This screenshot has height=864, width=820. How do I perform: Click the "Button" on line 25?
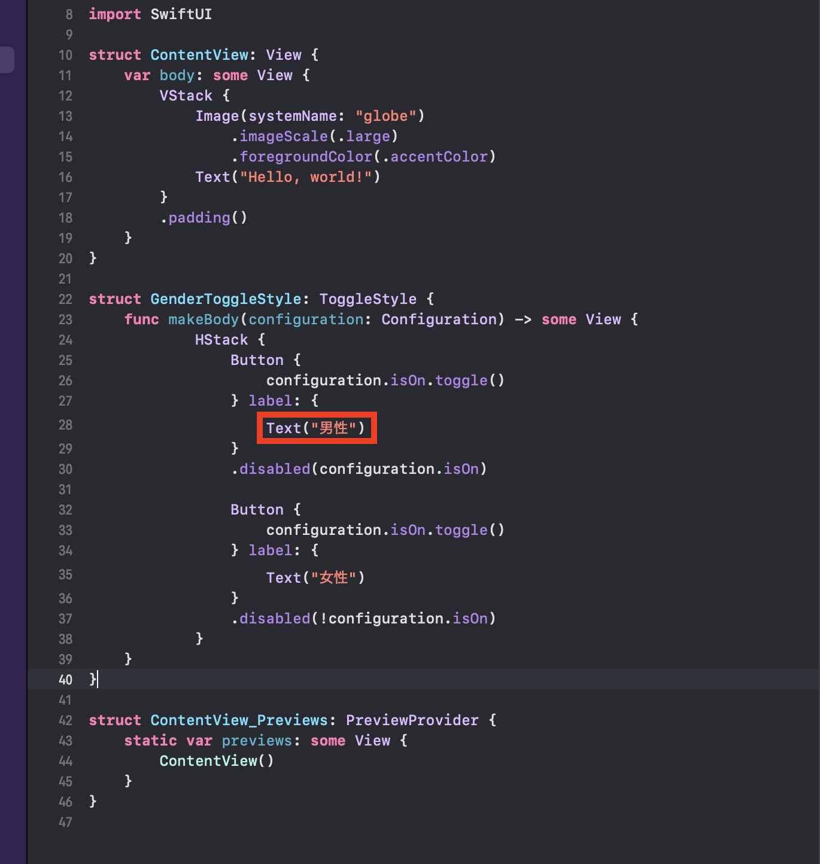coord(257,360)
